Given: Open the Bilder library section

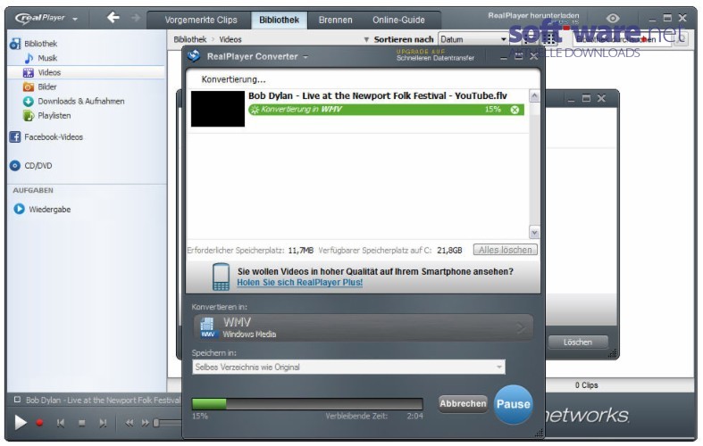Looking at the screenshot, I should (x=47, y=87).
